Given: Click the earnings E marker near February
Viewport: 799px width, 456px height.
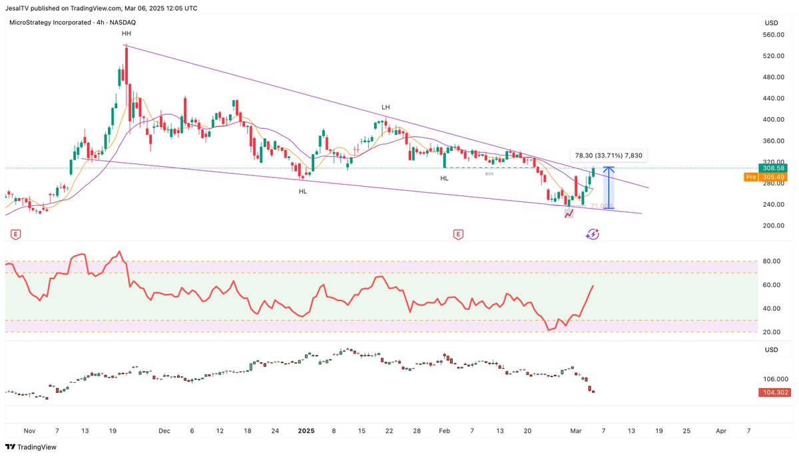Looking at the screenshot, I should click(457, 234).
